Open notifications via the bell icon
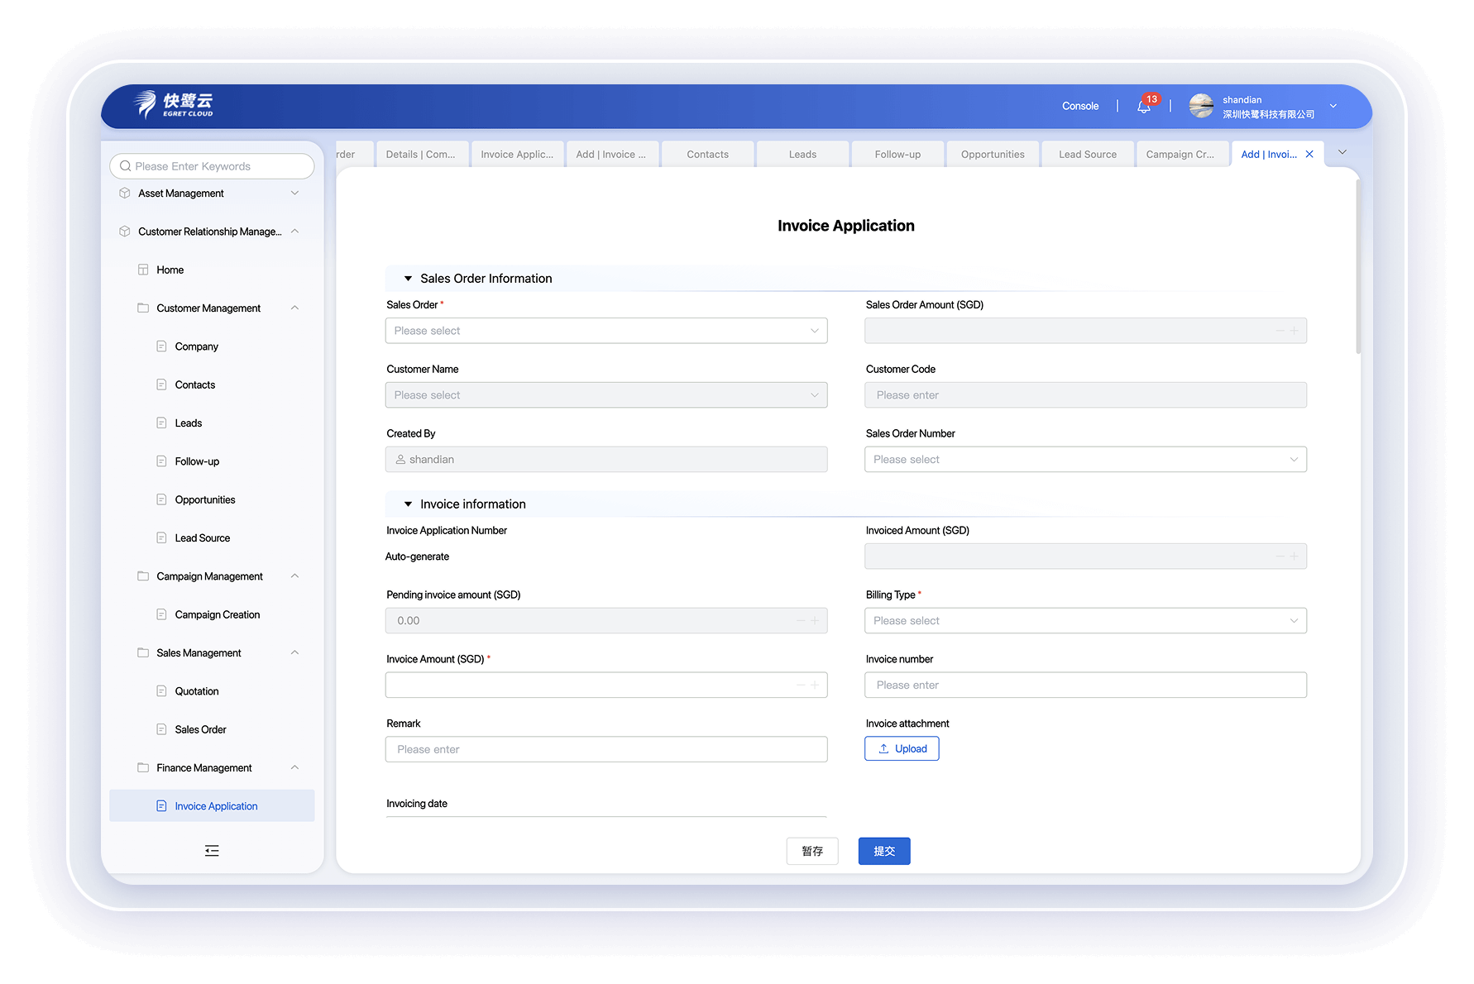1474x984 pixels. coord(1144,106)
